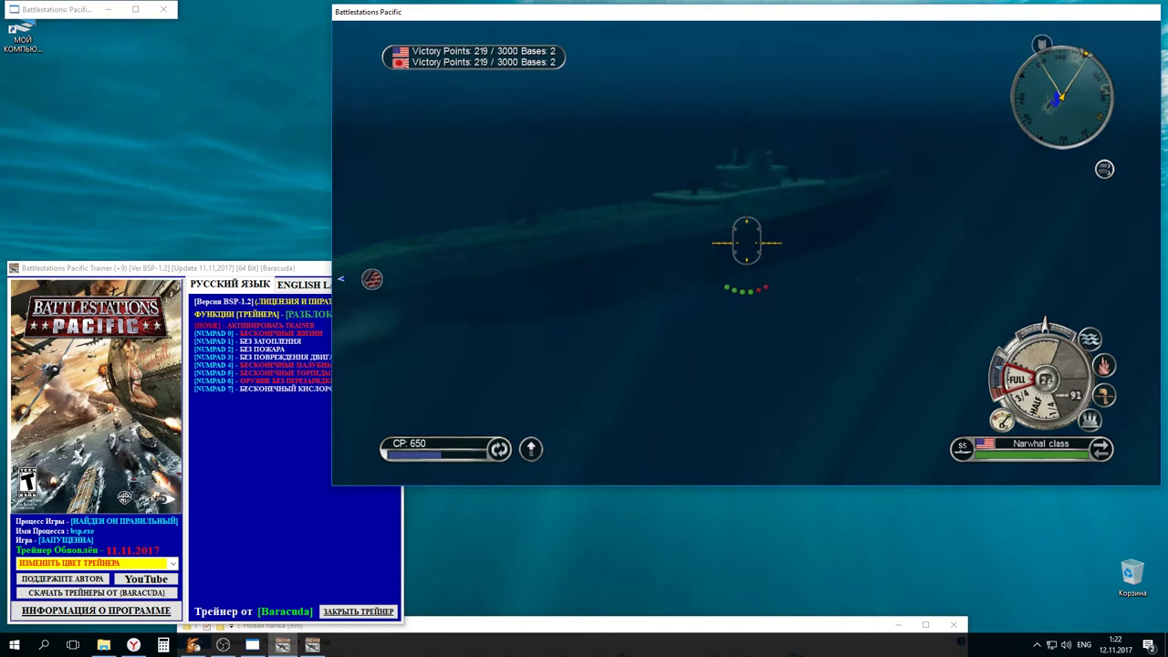Open the YouTube button in trainer

[x=146, y=579]
